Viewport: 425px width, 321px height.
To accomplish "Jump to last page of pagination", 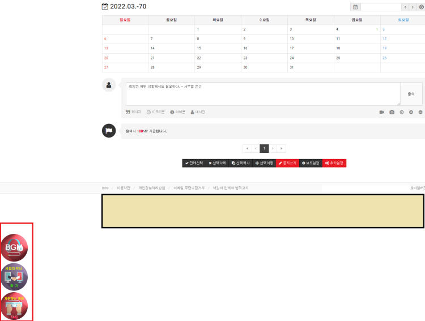I will point(282,148).
